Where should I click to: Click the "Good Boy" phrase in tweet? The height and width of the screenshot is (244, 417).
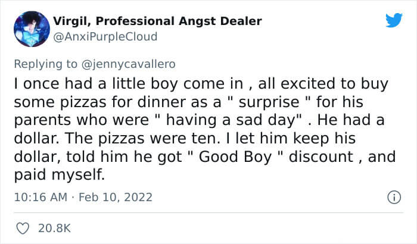click(235, 157)
